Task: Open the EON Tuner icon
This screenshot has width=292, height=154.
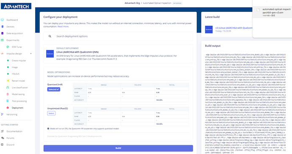Action: (x=8, y=47)
